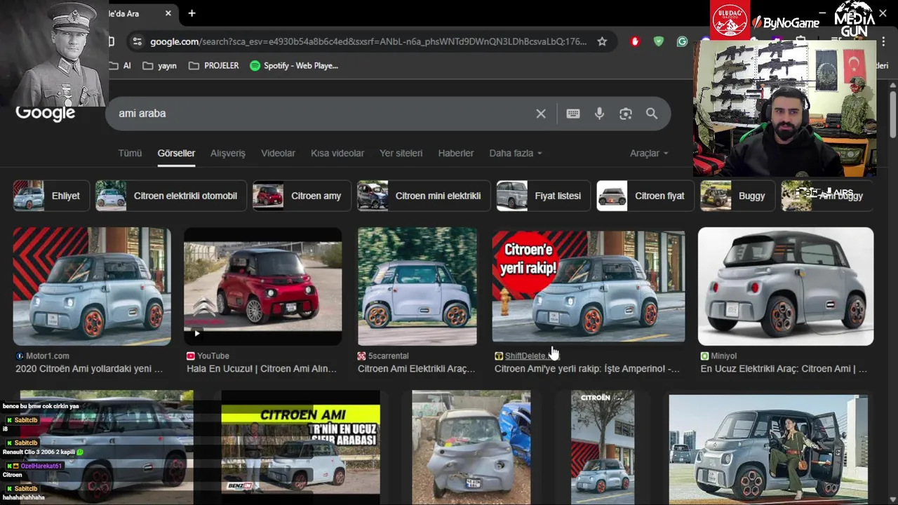The height and width of the screenshot is (505, 898).
Task: Bookmark this page with the star icon
Action: [602, 41]
